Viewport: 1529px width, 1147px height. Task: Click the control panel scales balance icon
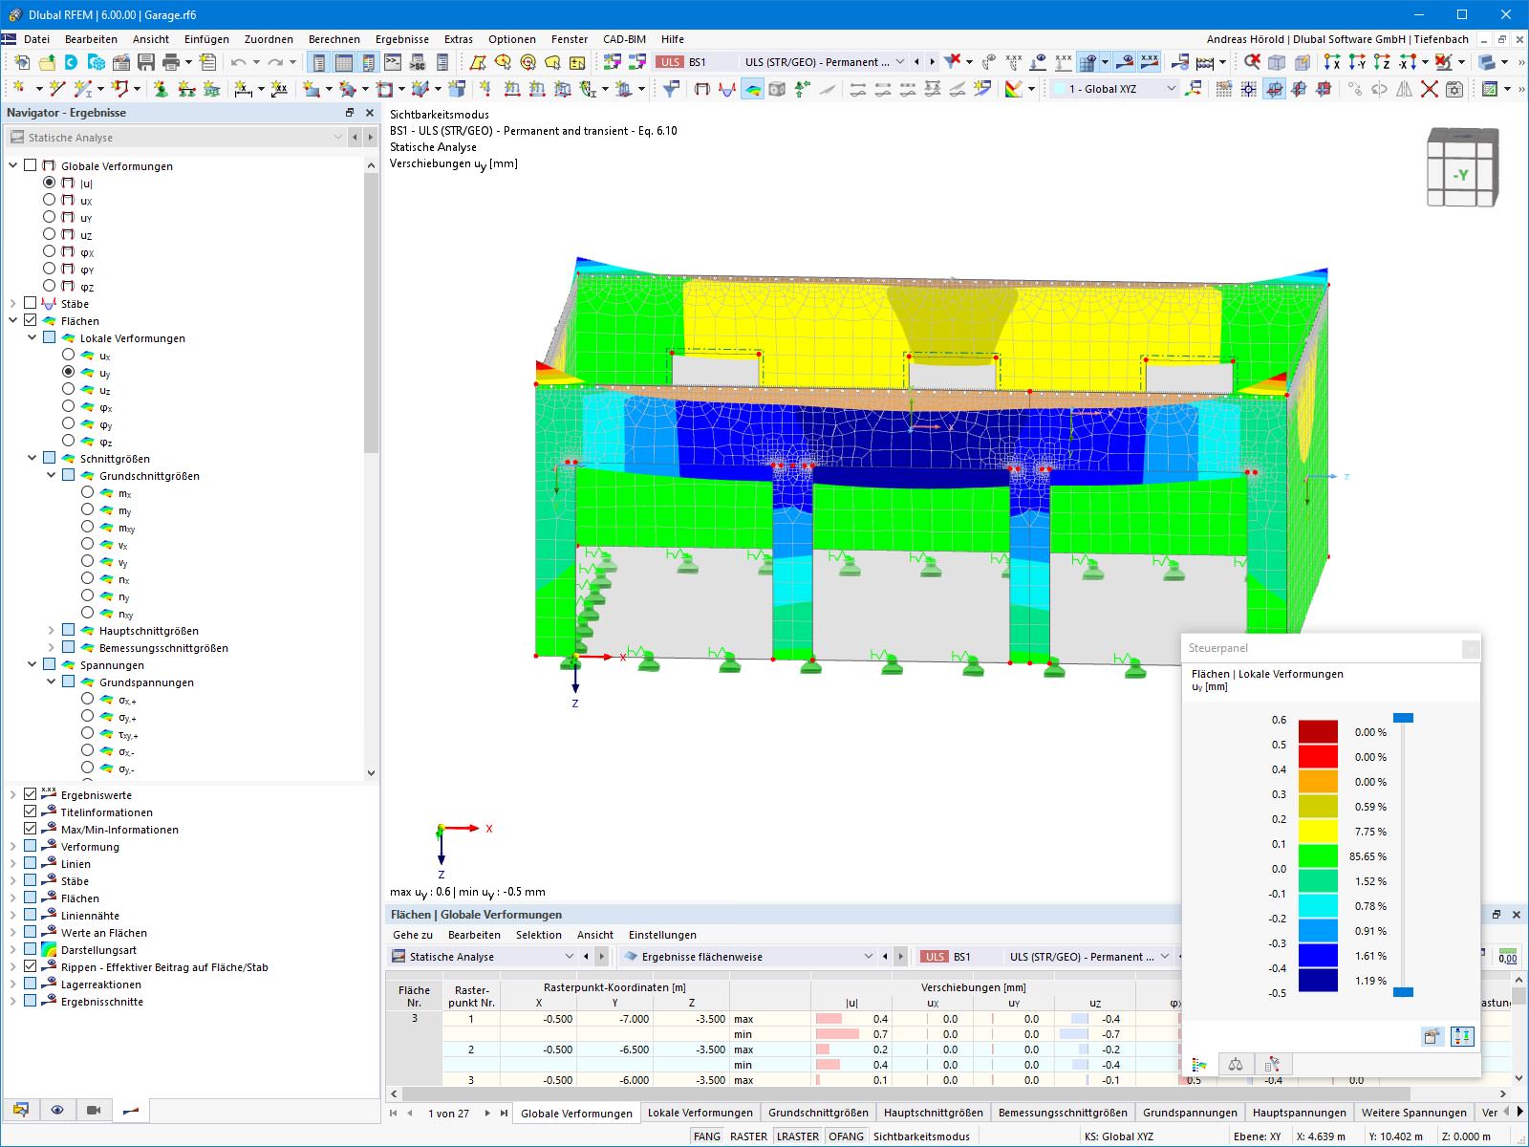tap(1236, 1064)
